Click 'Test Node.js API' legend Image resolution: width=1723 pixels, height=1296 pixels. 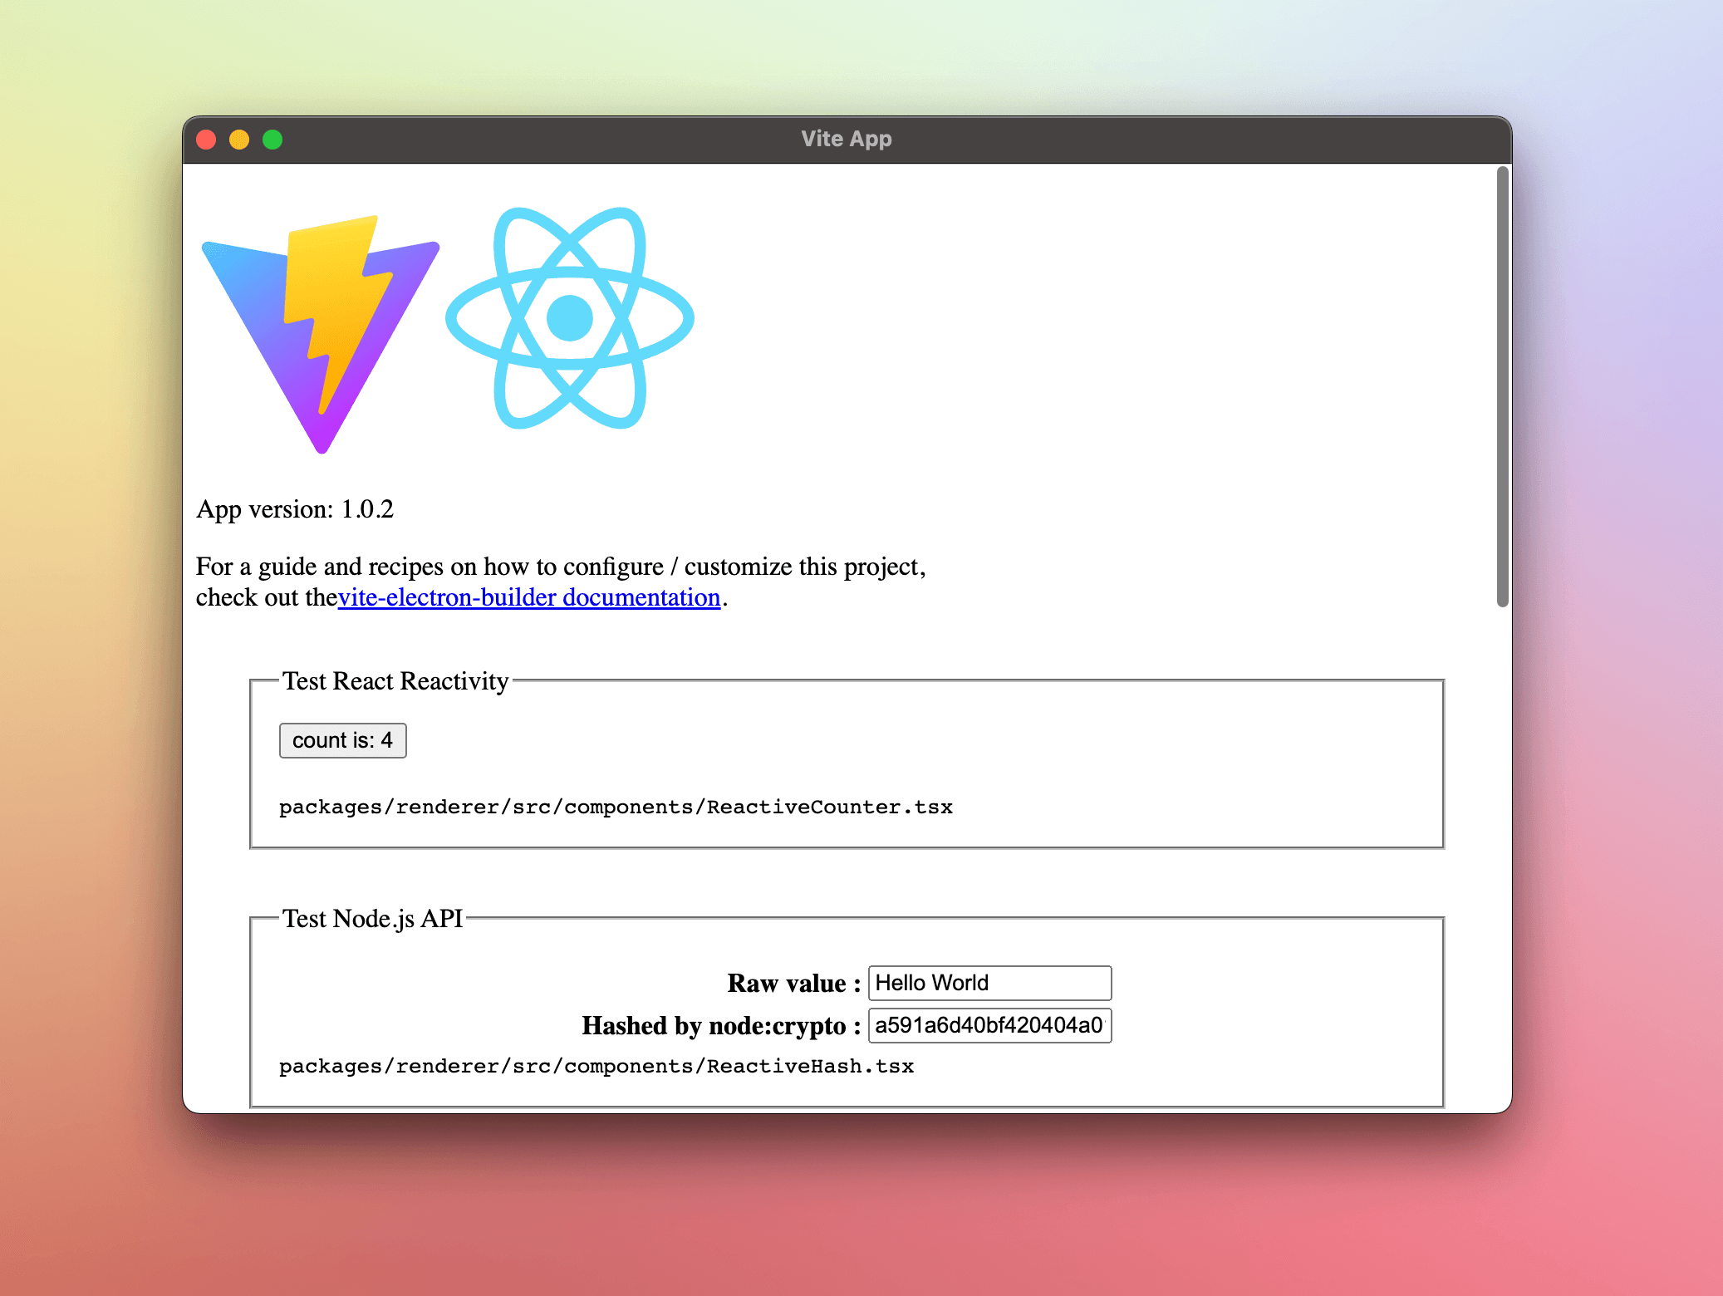(372, 918)
